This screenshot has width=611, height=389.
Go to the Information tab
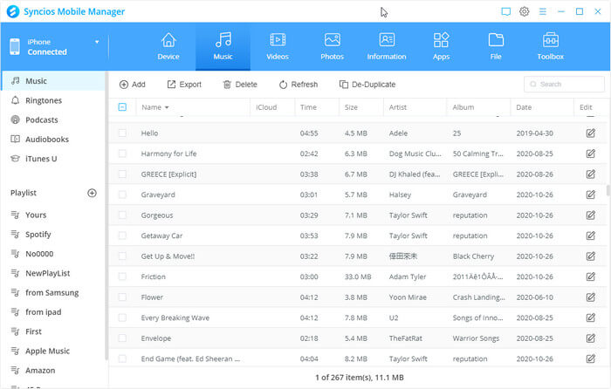(387, 47)
